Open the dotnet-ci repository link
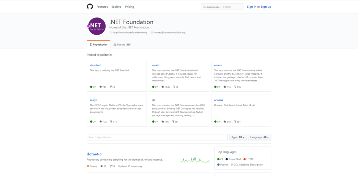The height and width of the screenshot is (177, 358). pyautogui.click(x=94, y=154)
